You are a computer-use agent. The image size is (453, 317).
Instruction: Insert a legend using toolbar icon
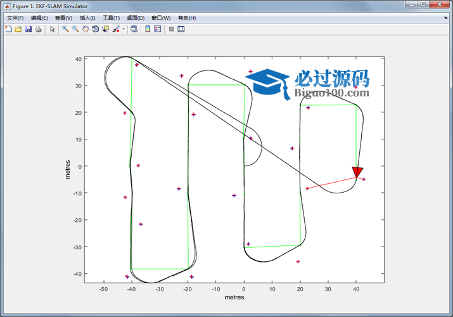tap(158, 29)
